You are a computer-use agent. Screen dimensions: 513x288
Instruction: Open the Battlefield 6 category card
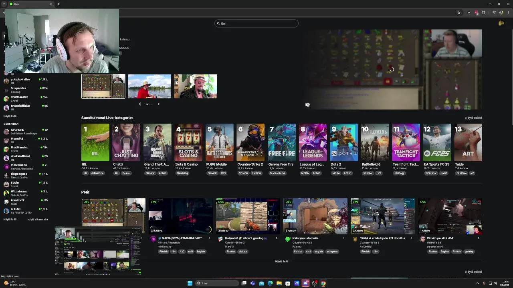click(x=375, y=142)
